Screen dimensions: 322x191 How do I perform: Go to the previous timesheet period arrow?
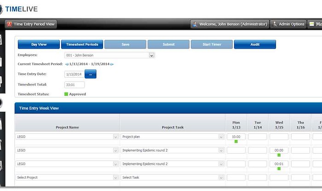[67, 64]
